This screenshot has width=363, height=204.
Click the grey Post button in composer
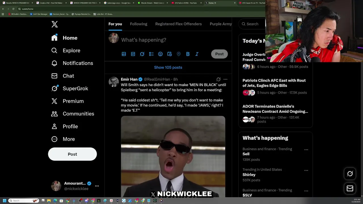coord(219,54)
